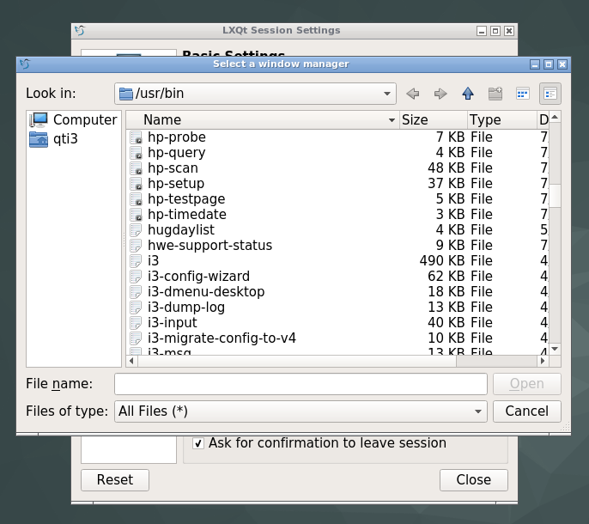Image resolution: width=589 pixels, height=524 pixels.
Task: Click the i3-dump-log file icon
Action: (136, 308)
